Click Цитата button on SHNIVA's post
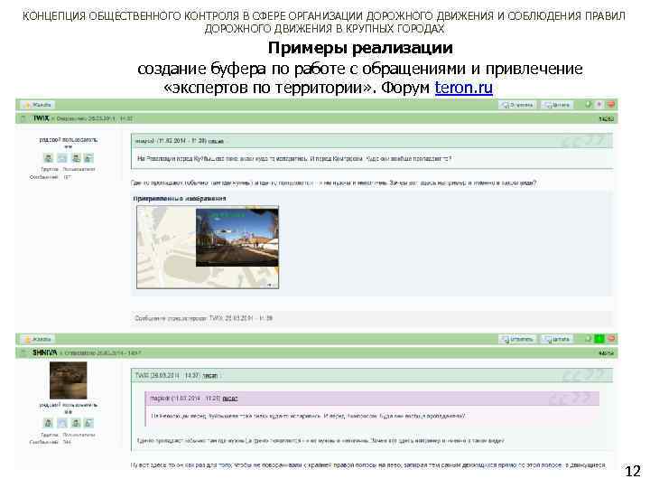Viewport: 650px width, 488px height. (558, 339)
